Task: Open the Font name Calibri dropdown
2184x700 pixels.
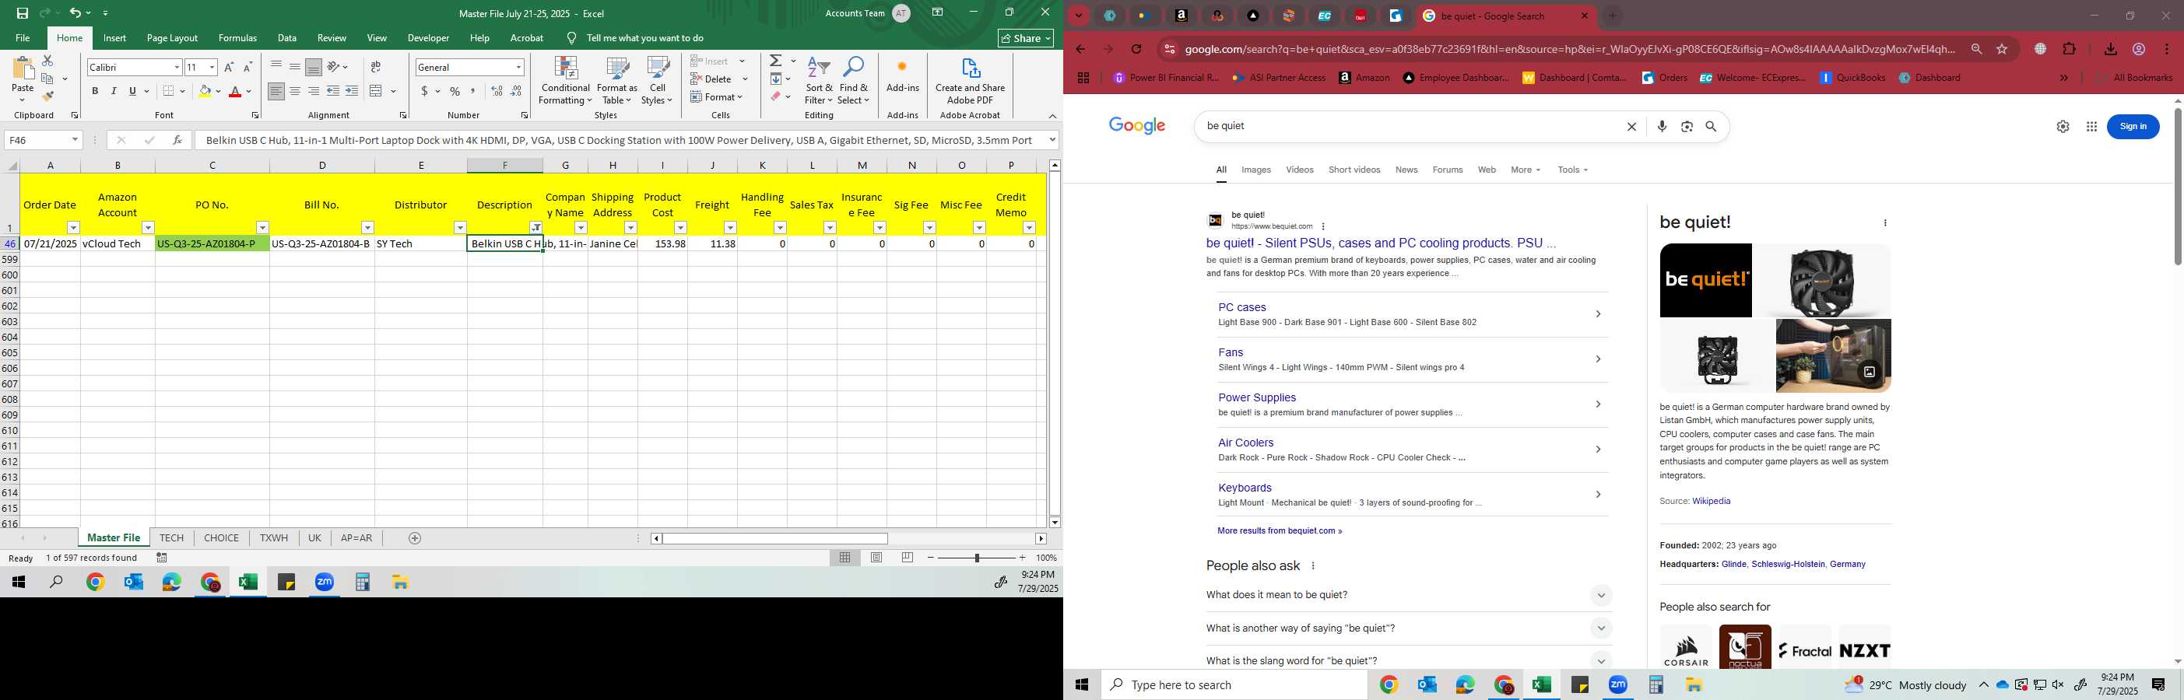Action: [177, 67]
